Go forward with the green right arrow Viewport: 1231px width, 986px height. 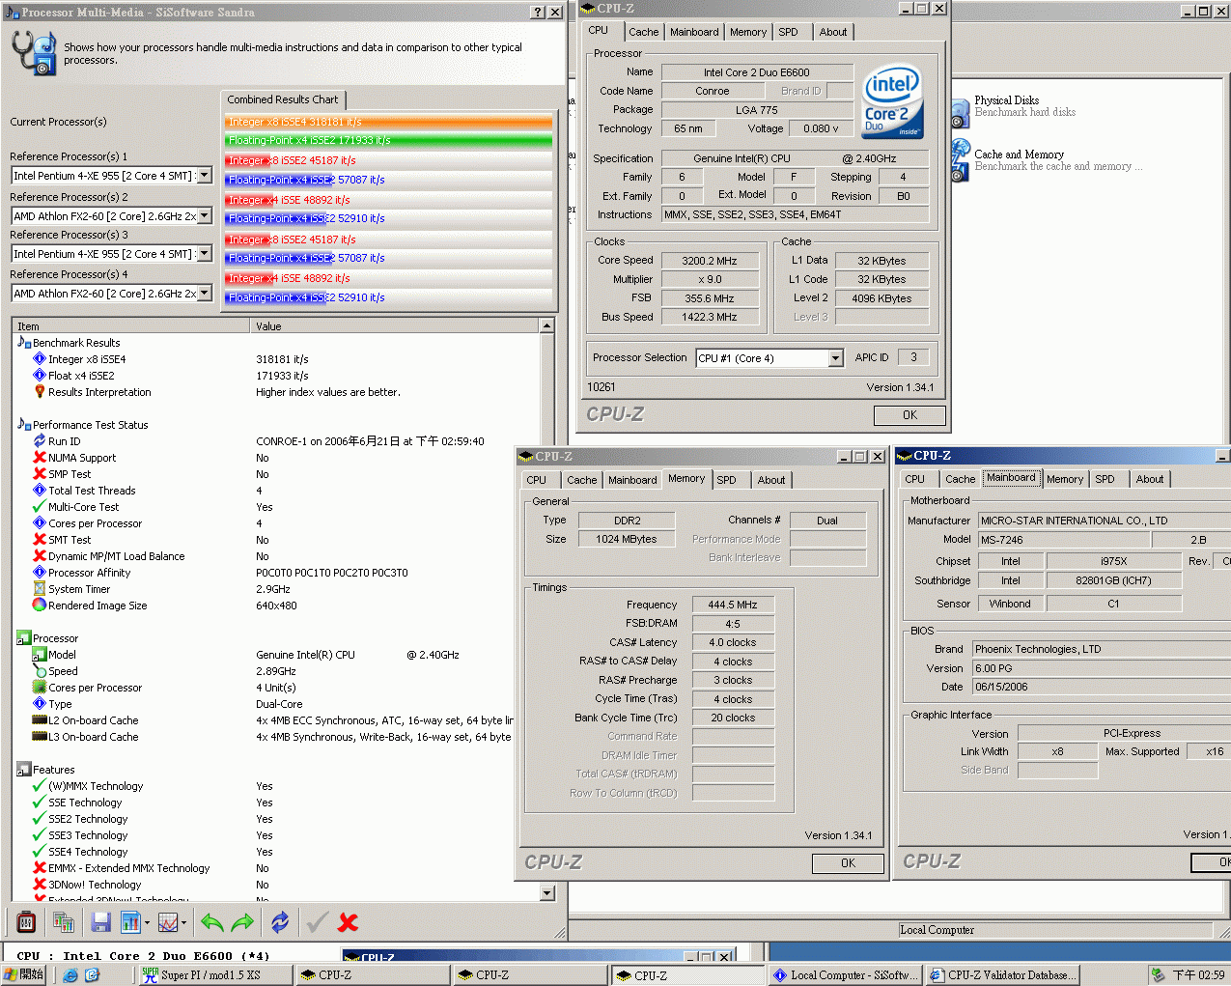242,922
